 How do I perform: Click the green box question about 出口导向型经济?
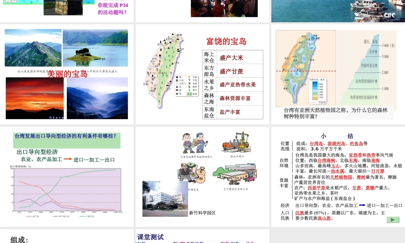(67, 140)
